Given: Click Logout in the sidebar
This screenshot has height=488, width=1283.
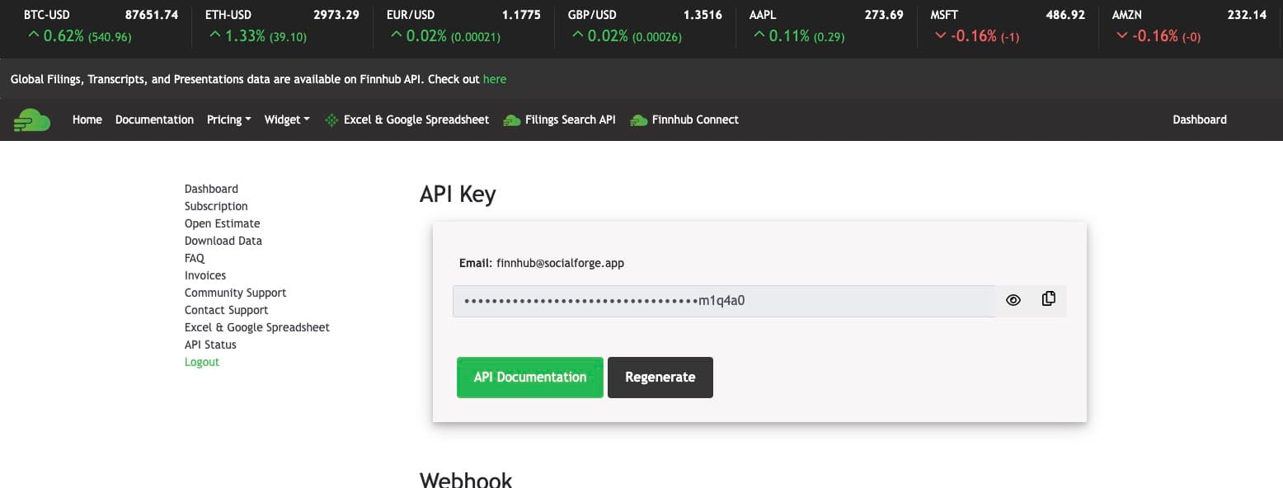Looking at the screenshot, I should click(202, 362).
